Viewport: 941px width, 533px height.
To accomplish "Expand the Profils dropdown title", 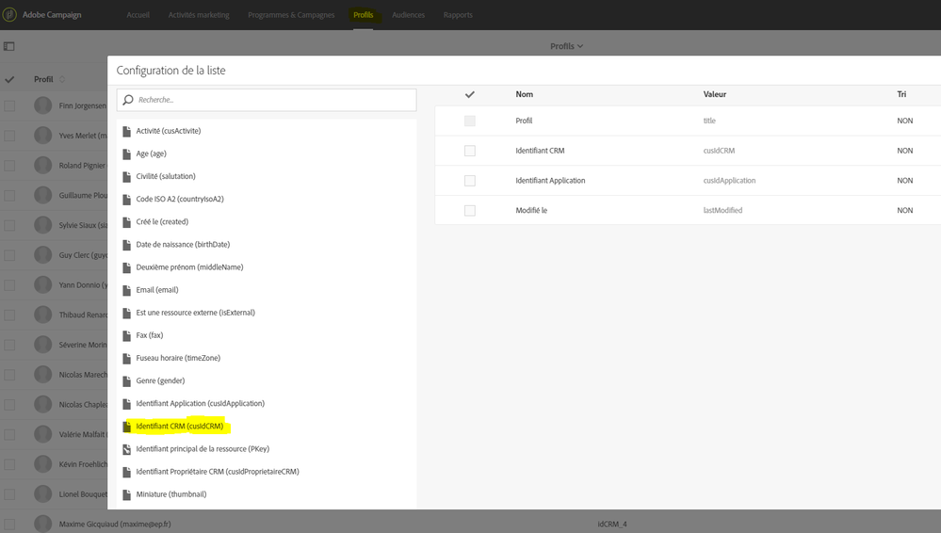I will coord(566,46).
